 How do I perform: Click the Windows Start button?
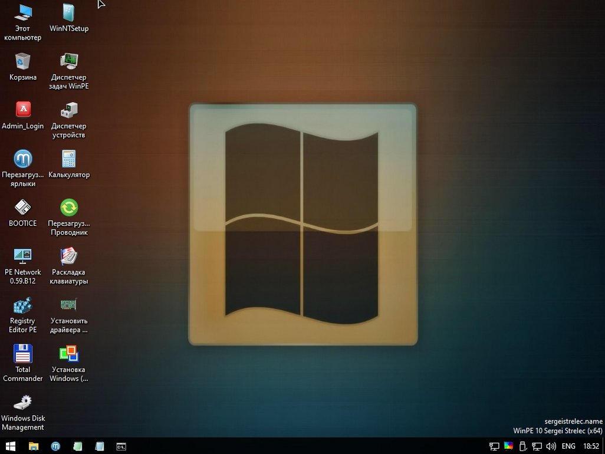coord(11,446)
